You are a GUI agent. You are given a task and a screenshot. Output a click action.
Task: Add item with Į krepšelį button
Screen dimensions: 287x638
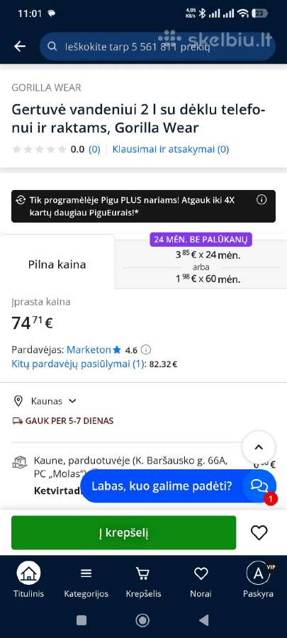(123, 532)
